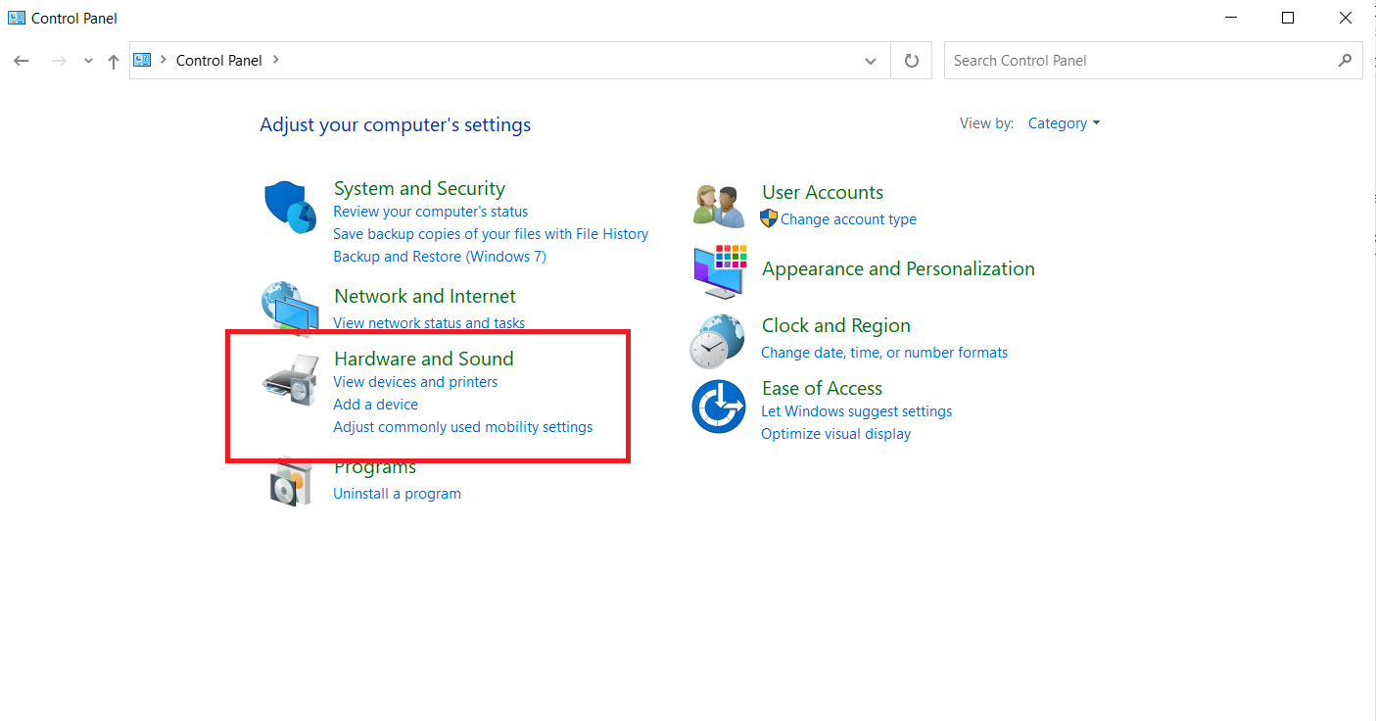This screenshot has width=1376, height=721.
Task: Click the Control Panel address bar icon
Action: [143, 60]
